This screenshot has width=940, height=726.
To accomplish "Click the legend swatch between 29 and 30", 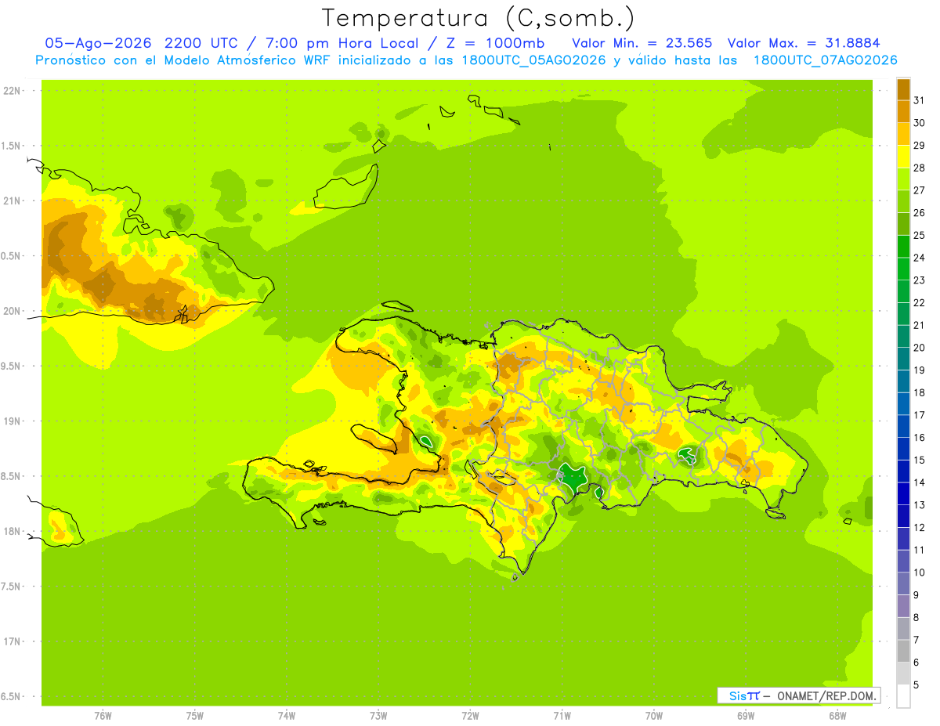I will (903, 134).
